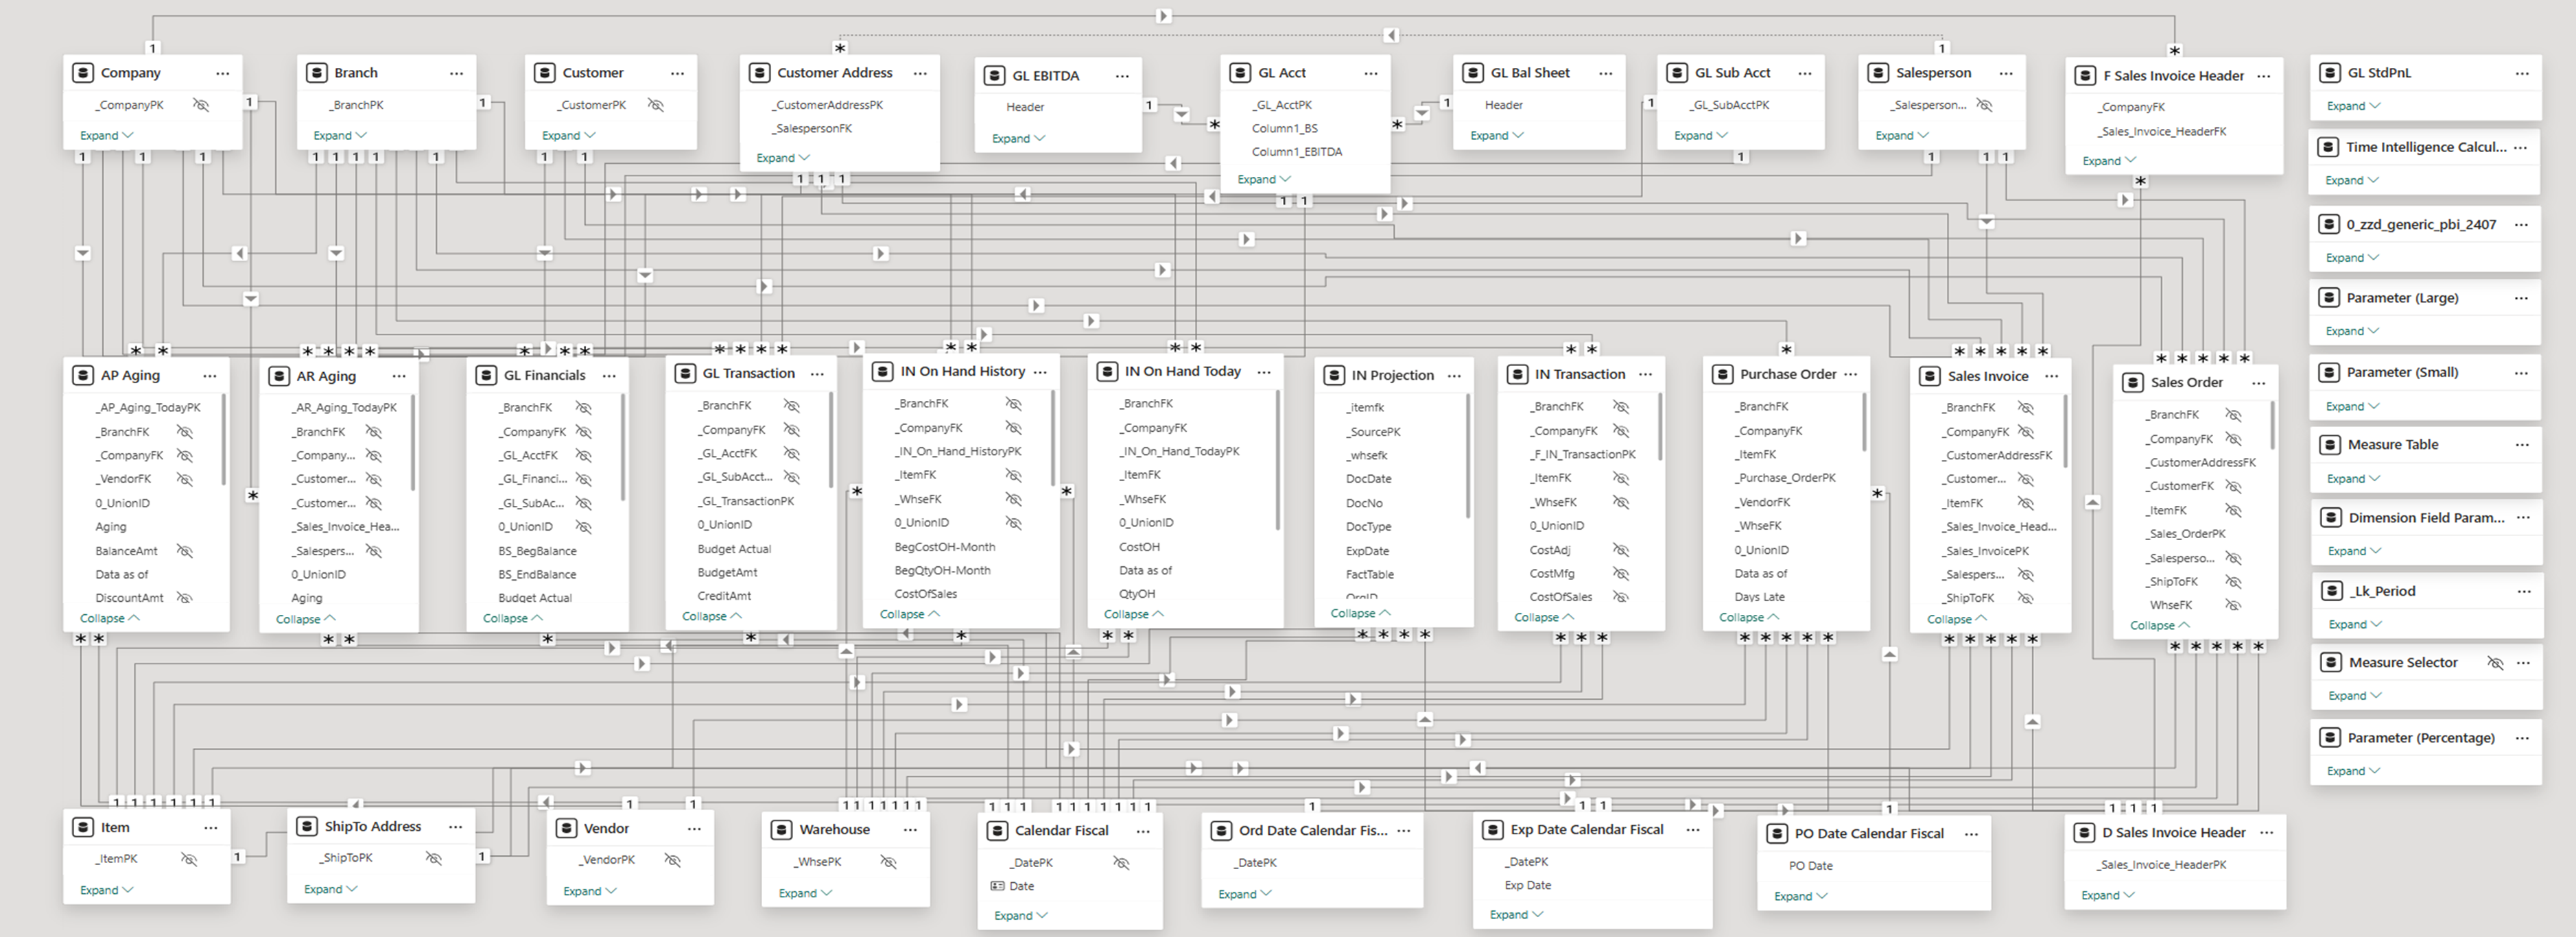
Task: Open more options for Warehouse table
Action: [910, 830]
